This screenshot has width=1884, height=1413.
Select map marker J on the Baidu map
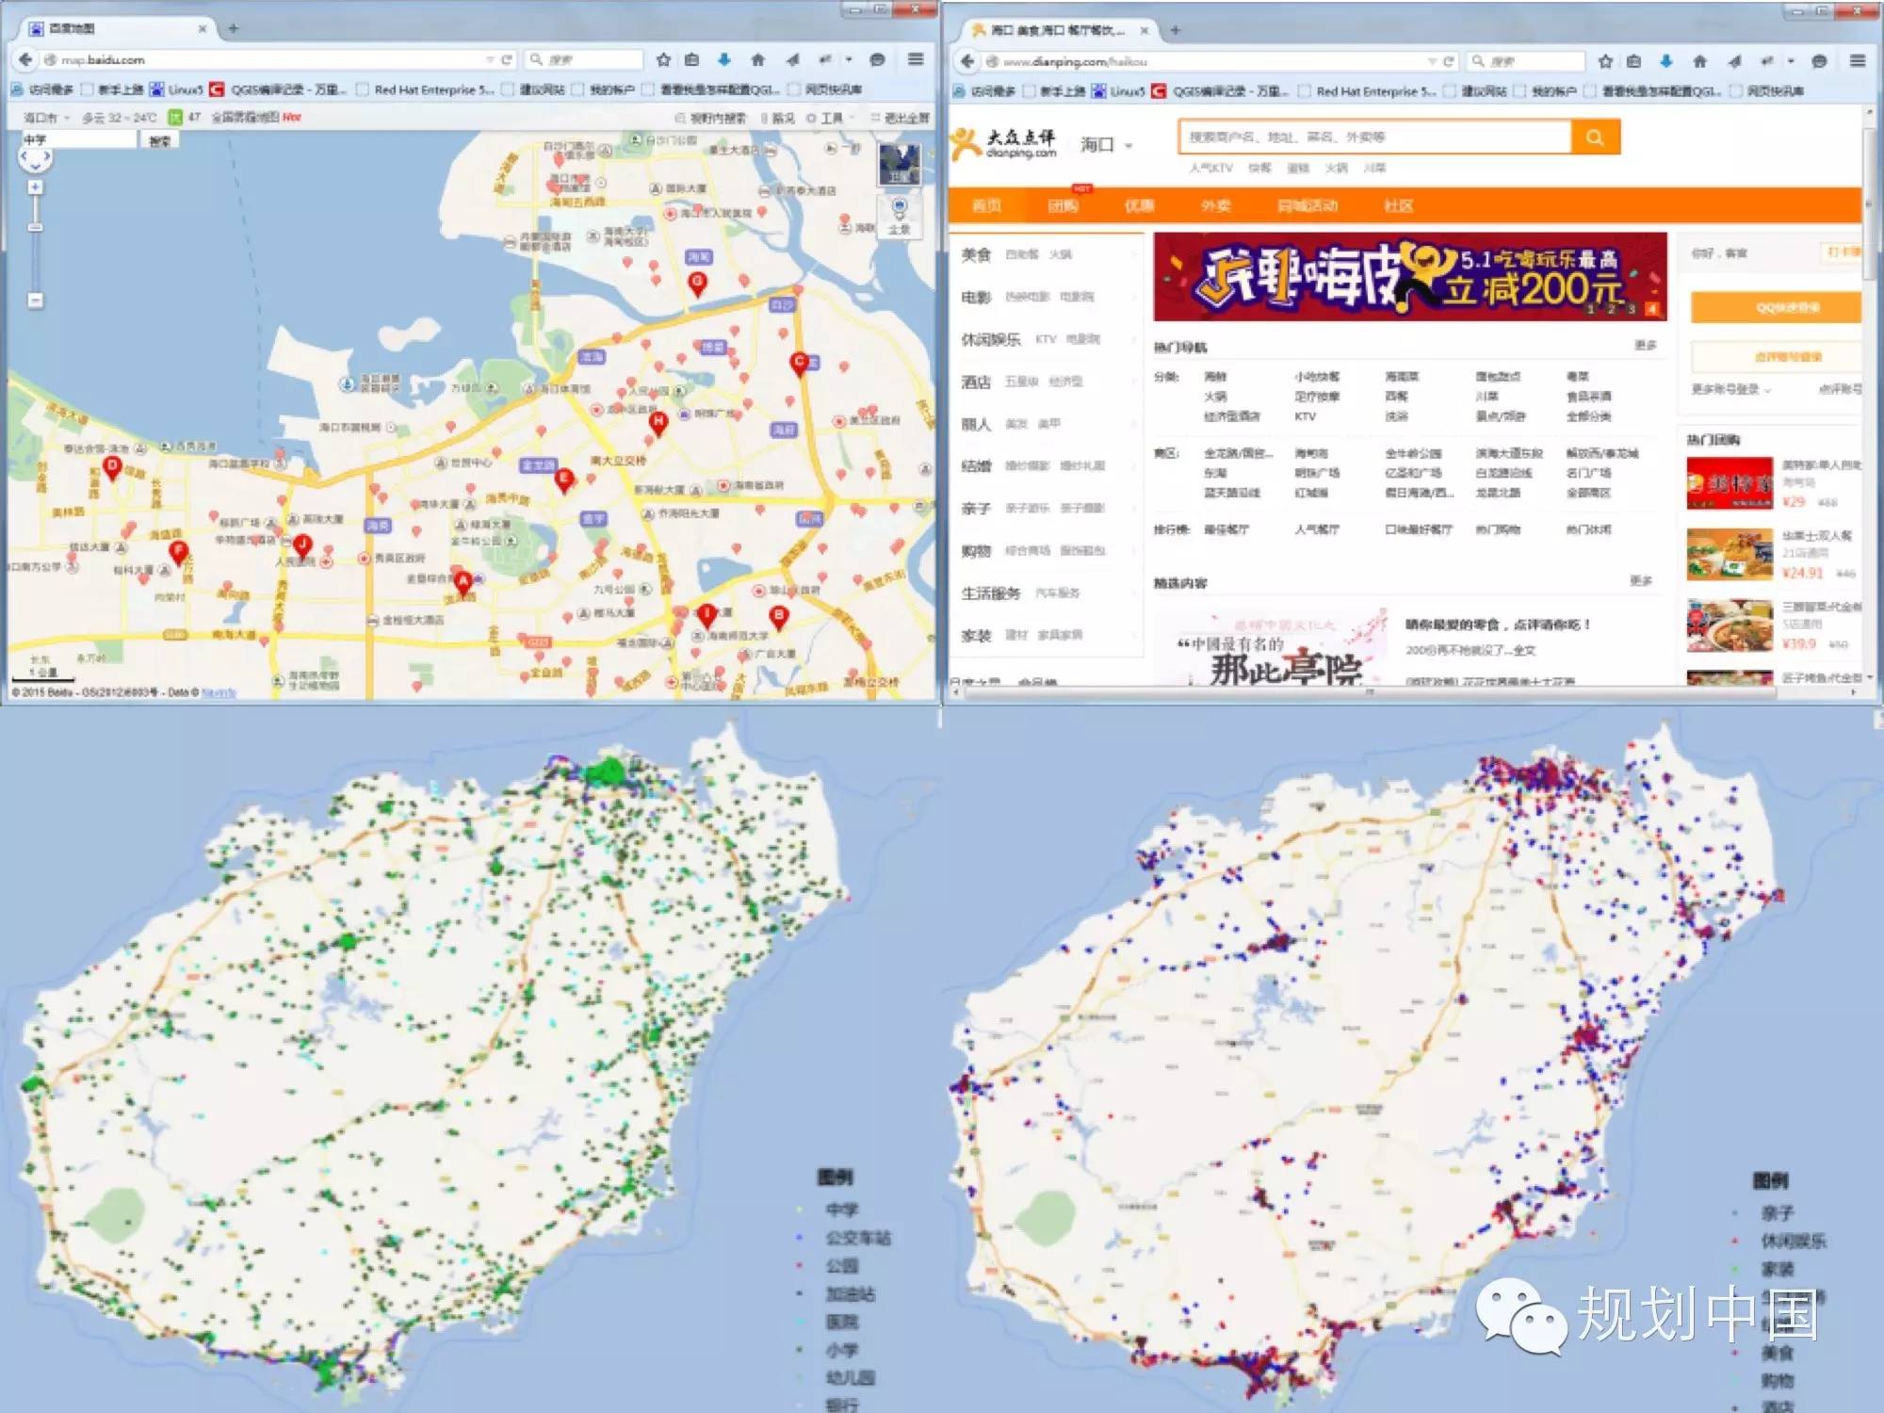[301, 545]
